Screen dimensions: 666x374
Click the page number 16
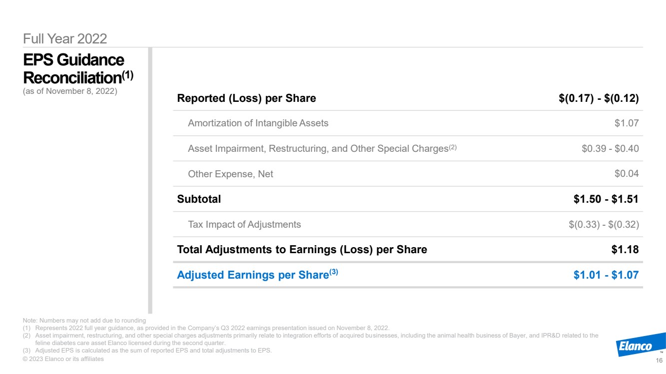tap(659, 361)
